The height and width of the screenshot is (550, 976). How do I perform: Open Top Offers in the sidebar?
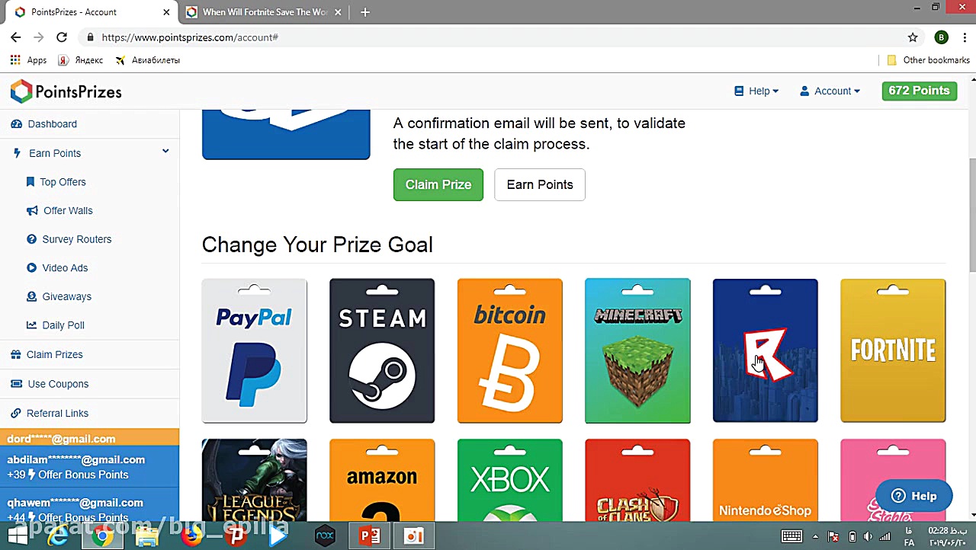coord(63,182)
